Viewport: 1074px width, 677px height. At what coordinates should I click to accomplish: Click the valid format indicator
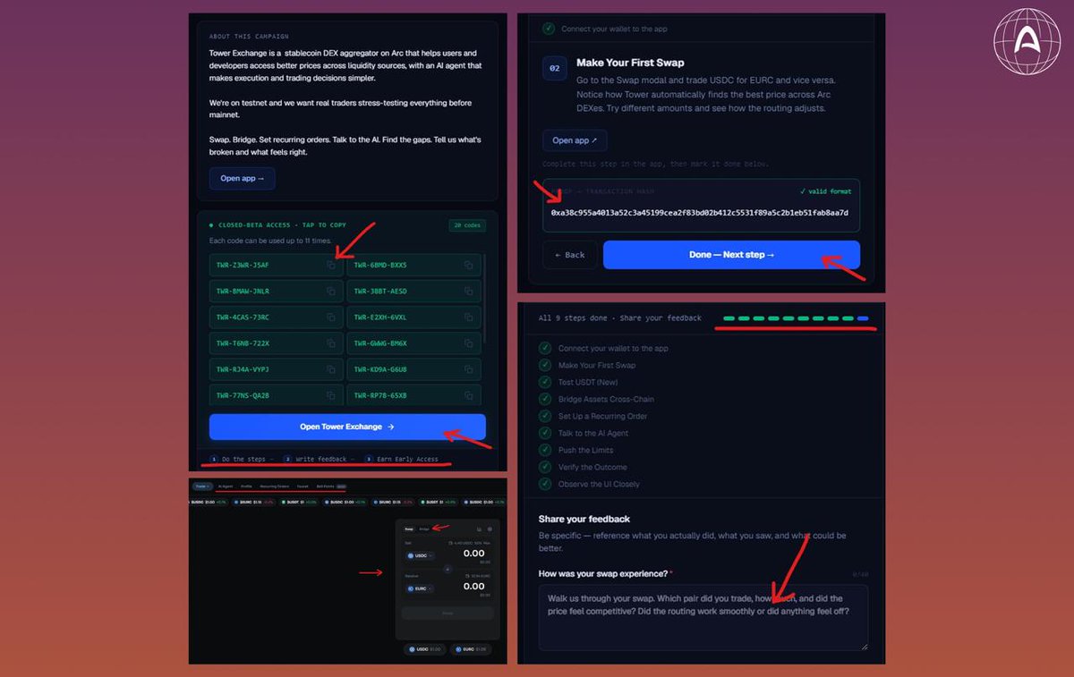[825, 191]
